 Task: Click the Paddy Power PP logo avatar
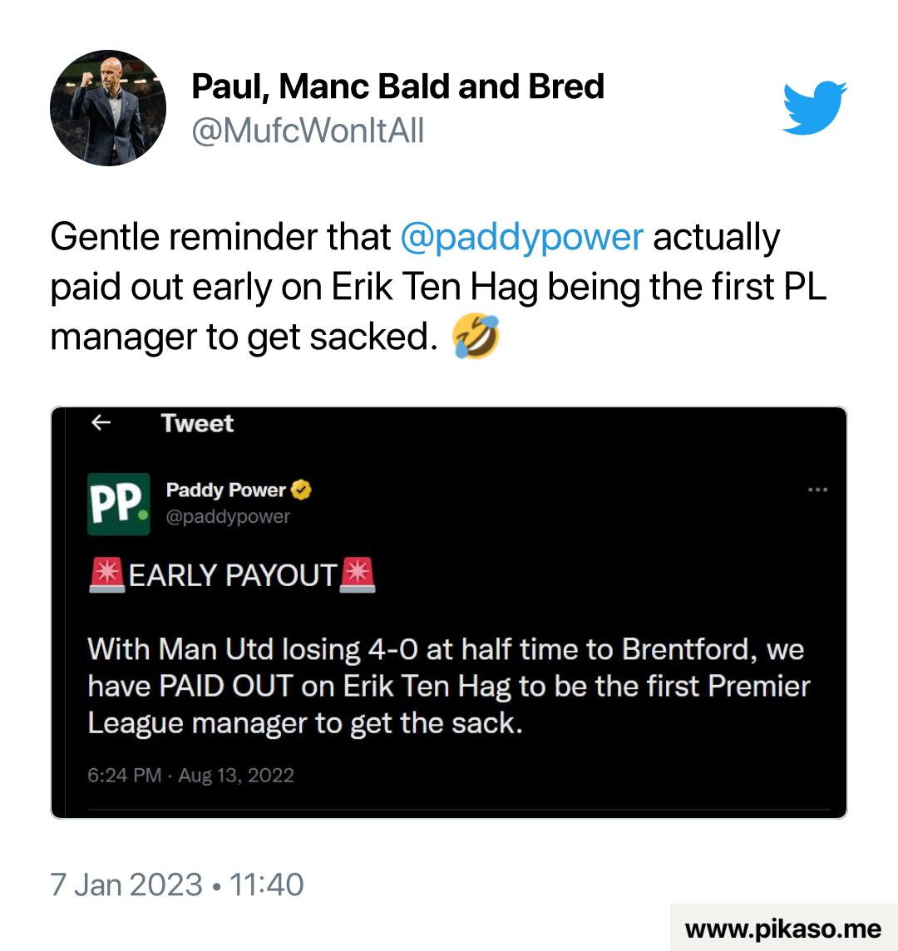[119, 504]
